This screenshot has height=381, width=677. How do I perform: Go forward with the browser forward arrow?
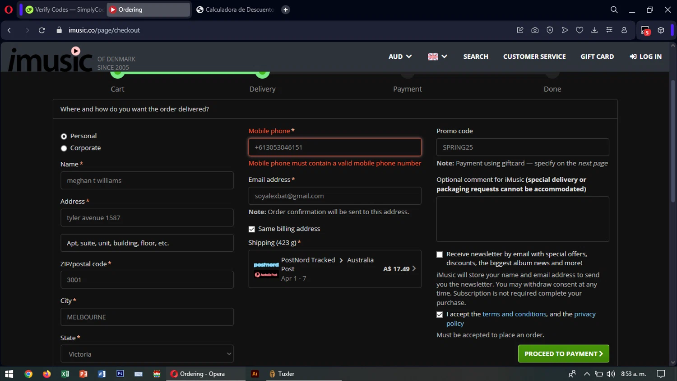(x=27, y=30)
